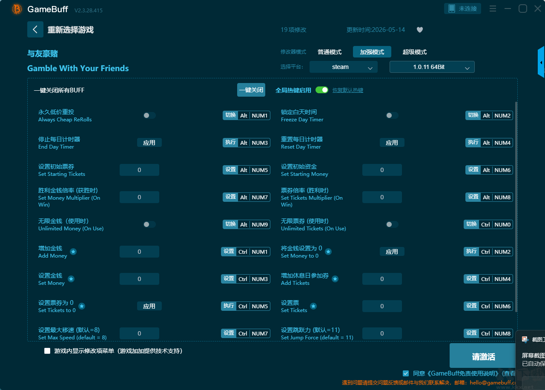Toggle Freeze Day Timer switch
The width and height of the screenshot is (545, 390).
click(392, 115)
